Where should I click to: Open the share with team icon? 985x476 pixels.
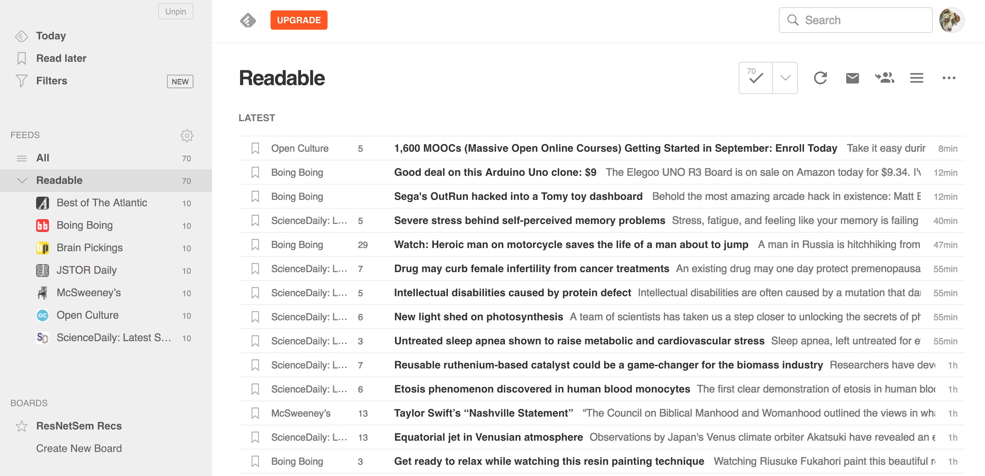[884, 78]
